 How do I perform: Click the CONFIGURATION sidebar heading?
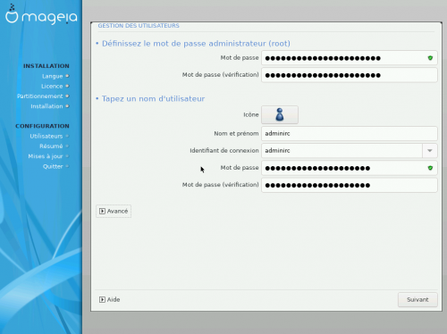(42, 126)
